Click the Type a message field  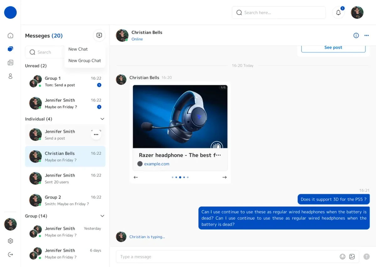[227, 257]
